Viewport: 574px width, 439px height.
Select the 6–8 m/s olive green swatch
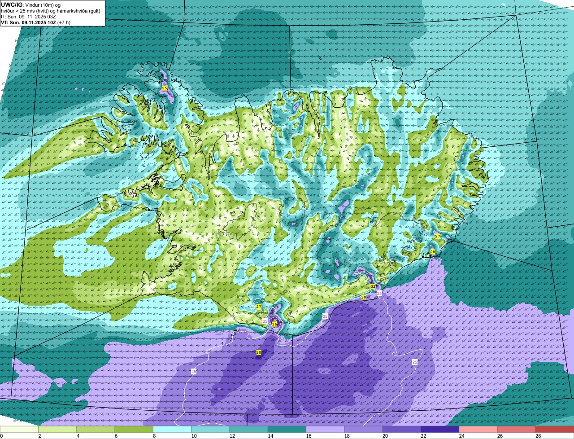(134, 430)
